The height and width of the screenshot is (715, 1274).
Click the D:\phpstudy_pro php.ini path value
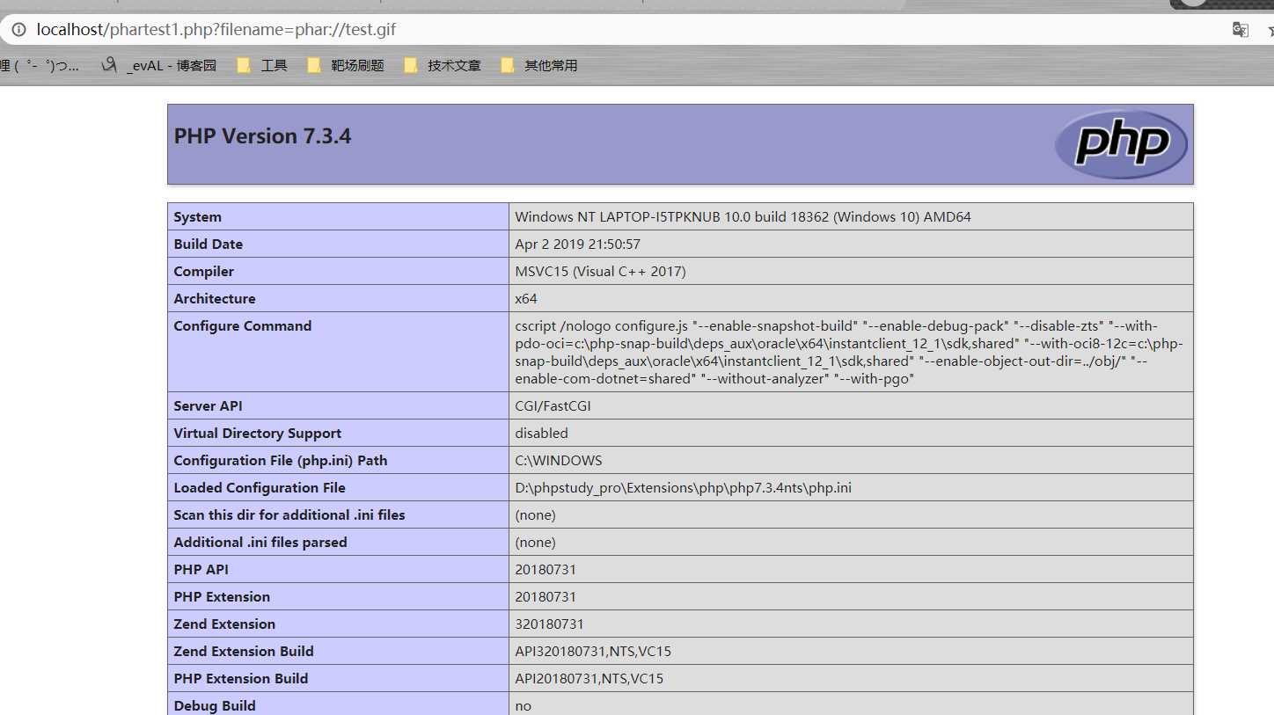click(683, 488)
